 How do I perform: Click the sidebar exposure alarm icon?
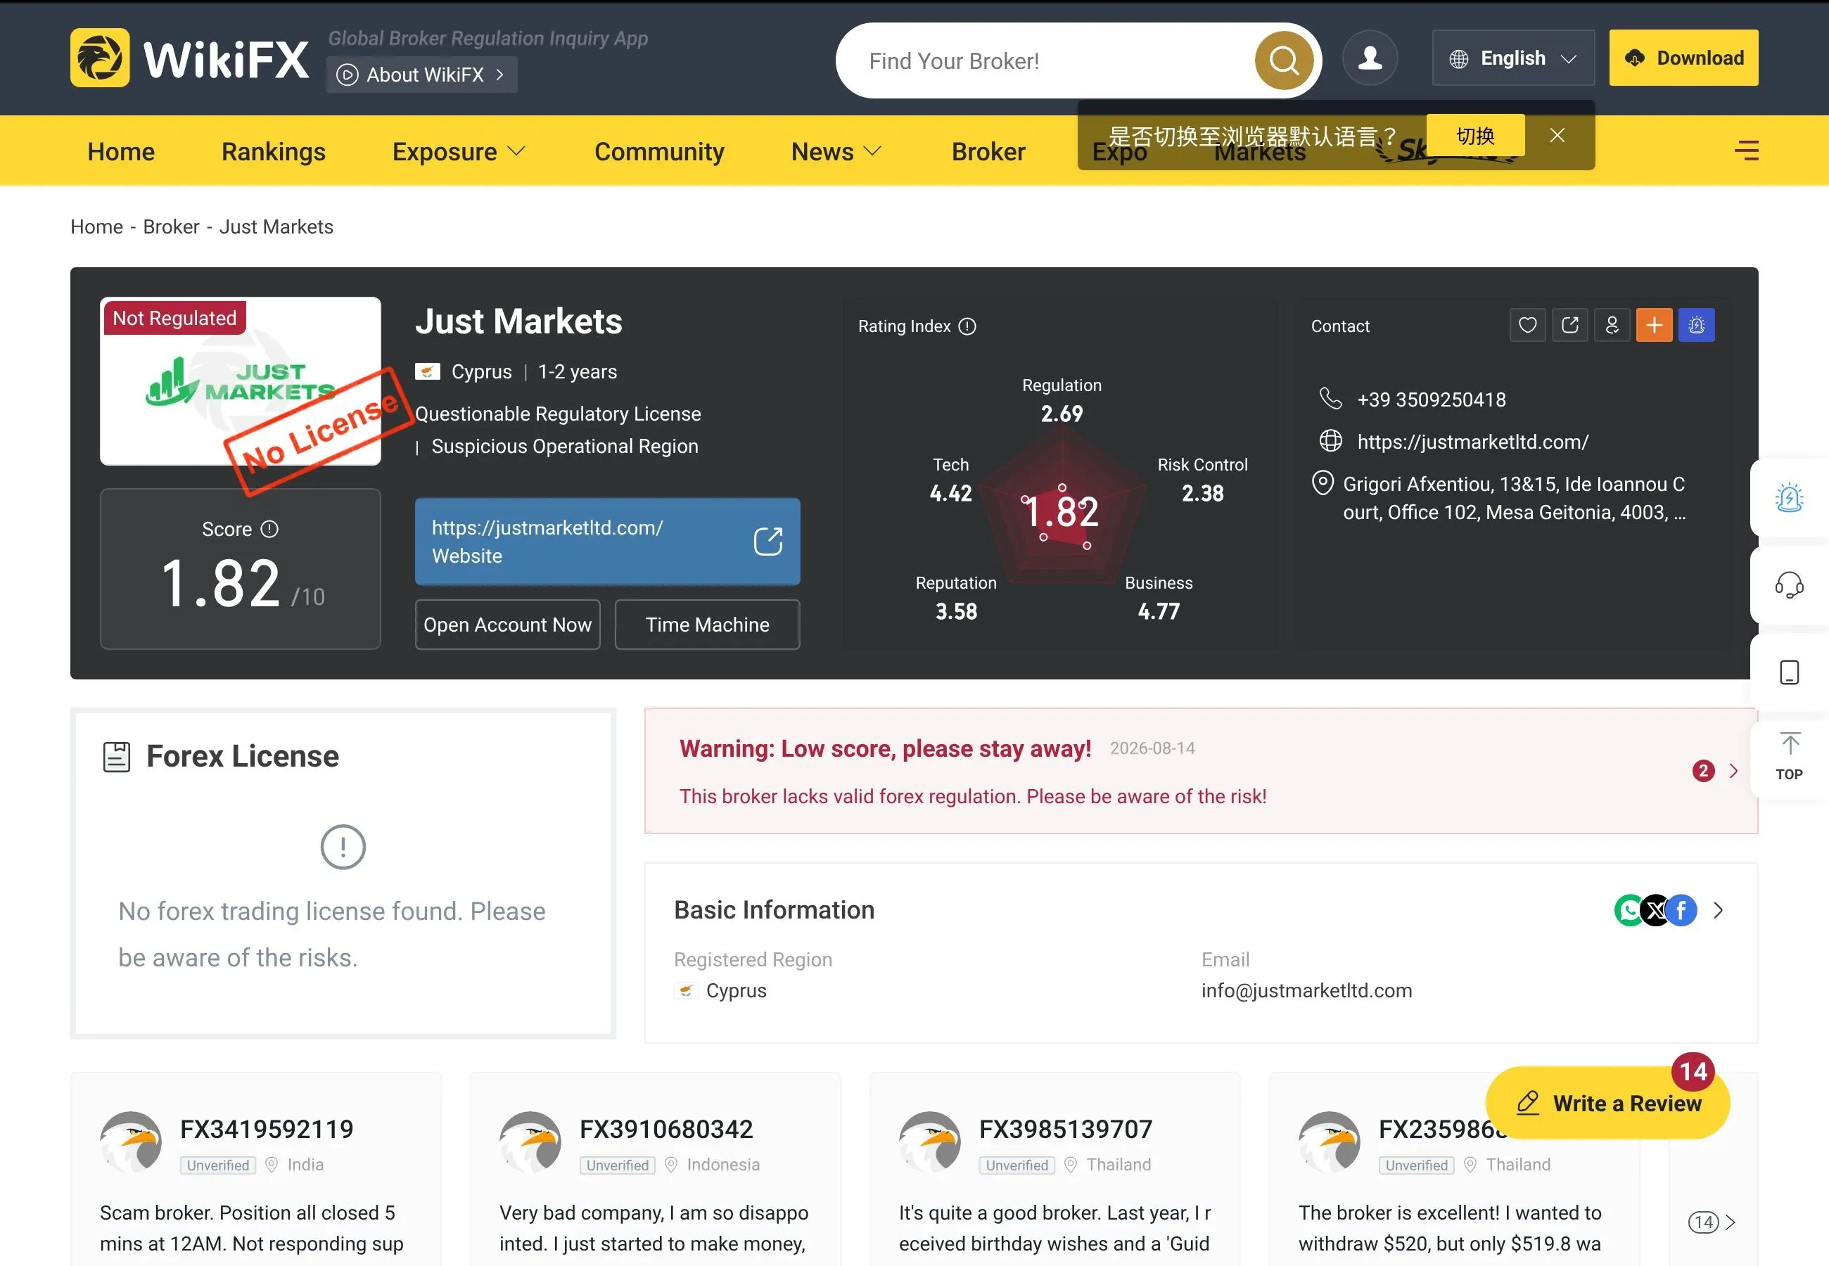click(1788, 498)
